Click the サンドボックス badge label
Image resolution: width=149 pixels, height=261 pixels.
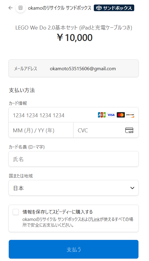tap(117, 8)
